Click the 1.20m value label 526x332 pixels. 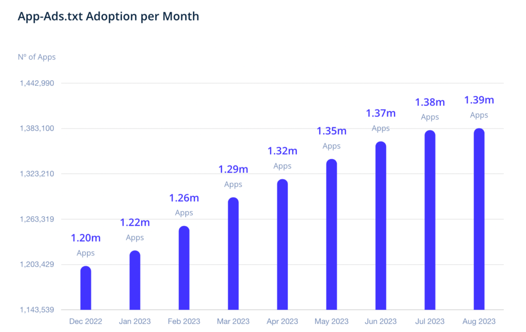86,238
